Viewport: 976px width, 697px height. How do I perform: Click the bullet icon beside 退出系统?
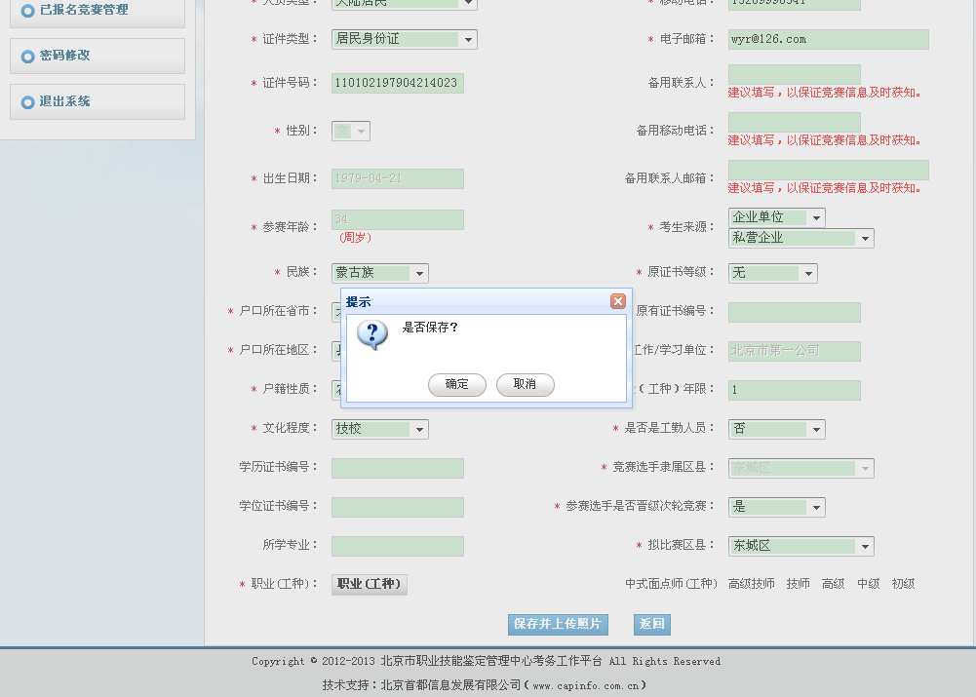coord(27,102)
